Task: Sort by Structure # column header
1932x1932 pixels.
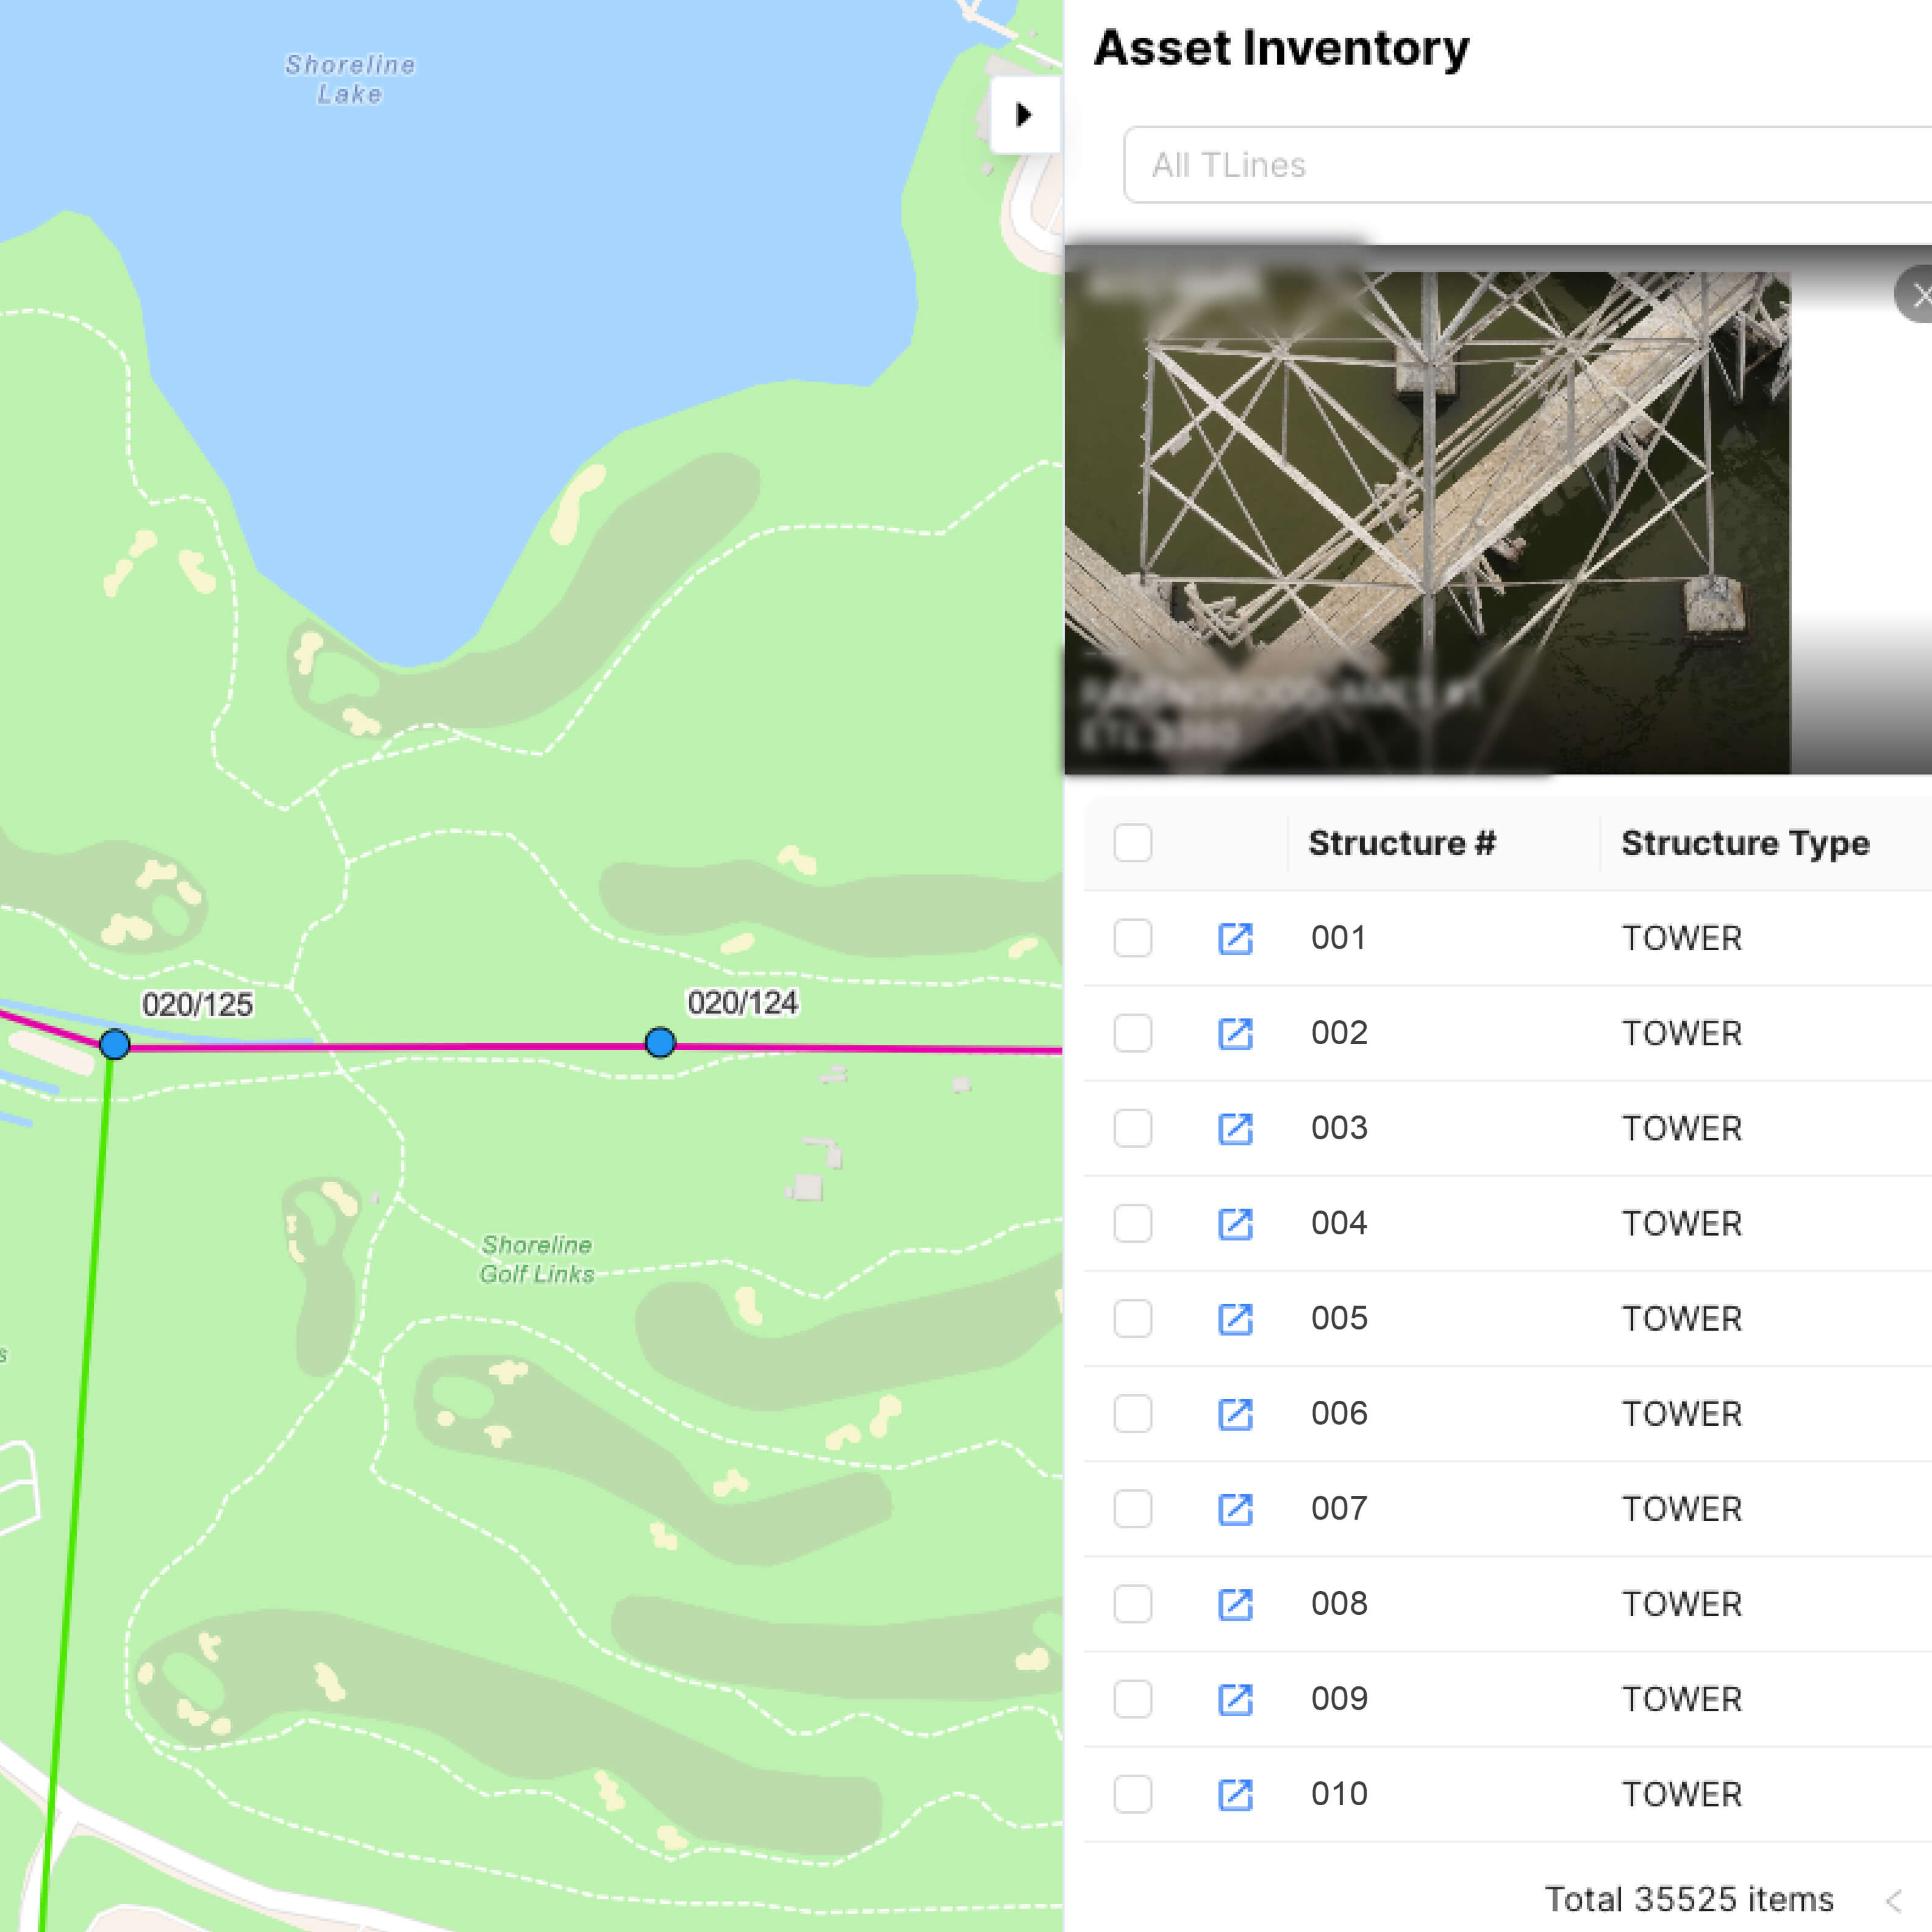Action: (x=1402, y=843)
